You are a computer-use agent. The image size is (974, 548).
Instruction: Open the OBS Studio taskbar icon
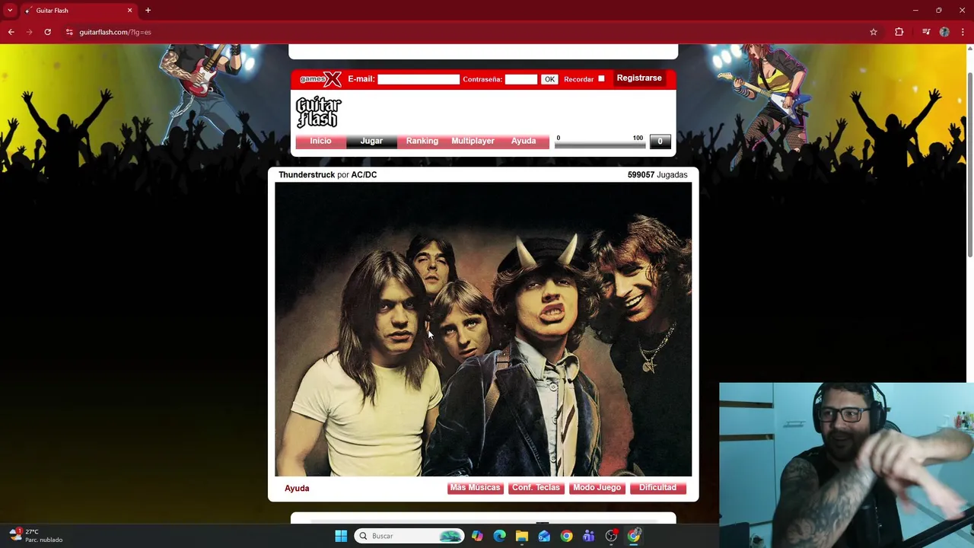(x=611, y=536)
